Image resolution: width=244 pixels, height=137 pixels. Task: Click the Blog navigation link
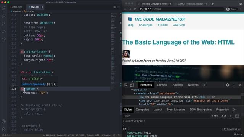131,25
